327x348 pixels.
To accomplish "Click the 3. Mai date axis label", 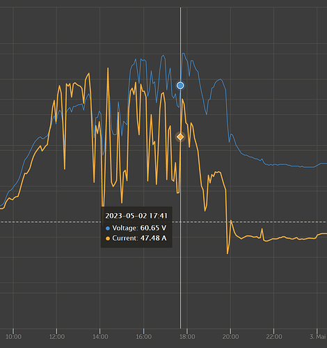I will [318, 337].
